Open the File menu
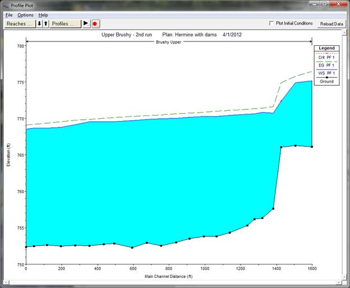Viewport: 350px width, 288px height. [x=9, y=15]
